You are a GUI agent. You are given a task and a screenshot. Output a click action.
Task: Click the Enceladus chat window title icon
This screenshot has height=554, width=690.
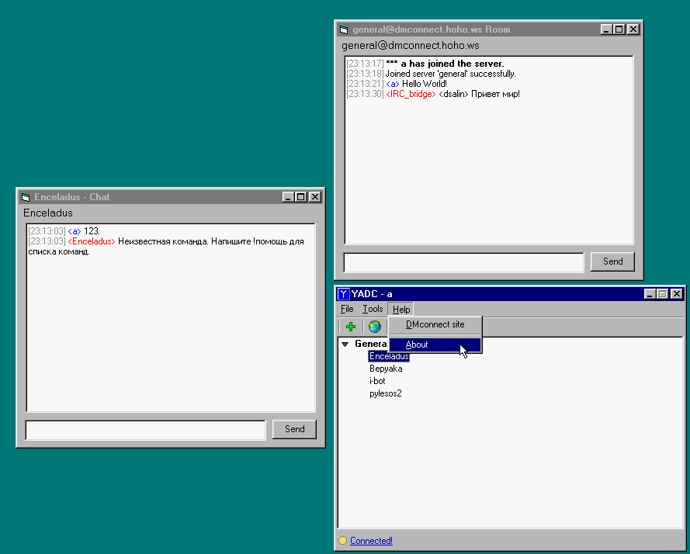coord(25,197)
